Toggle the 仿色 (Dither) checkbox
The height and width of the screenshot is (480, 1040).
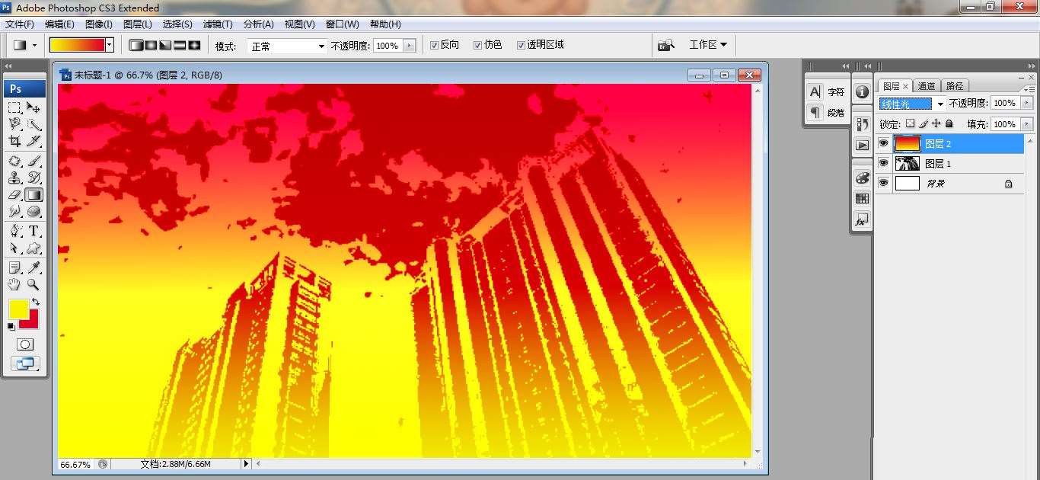pos(477,45)
